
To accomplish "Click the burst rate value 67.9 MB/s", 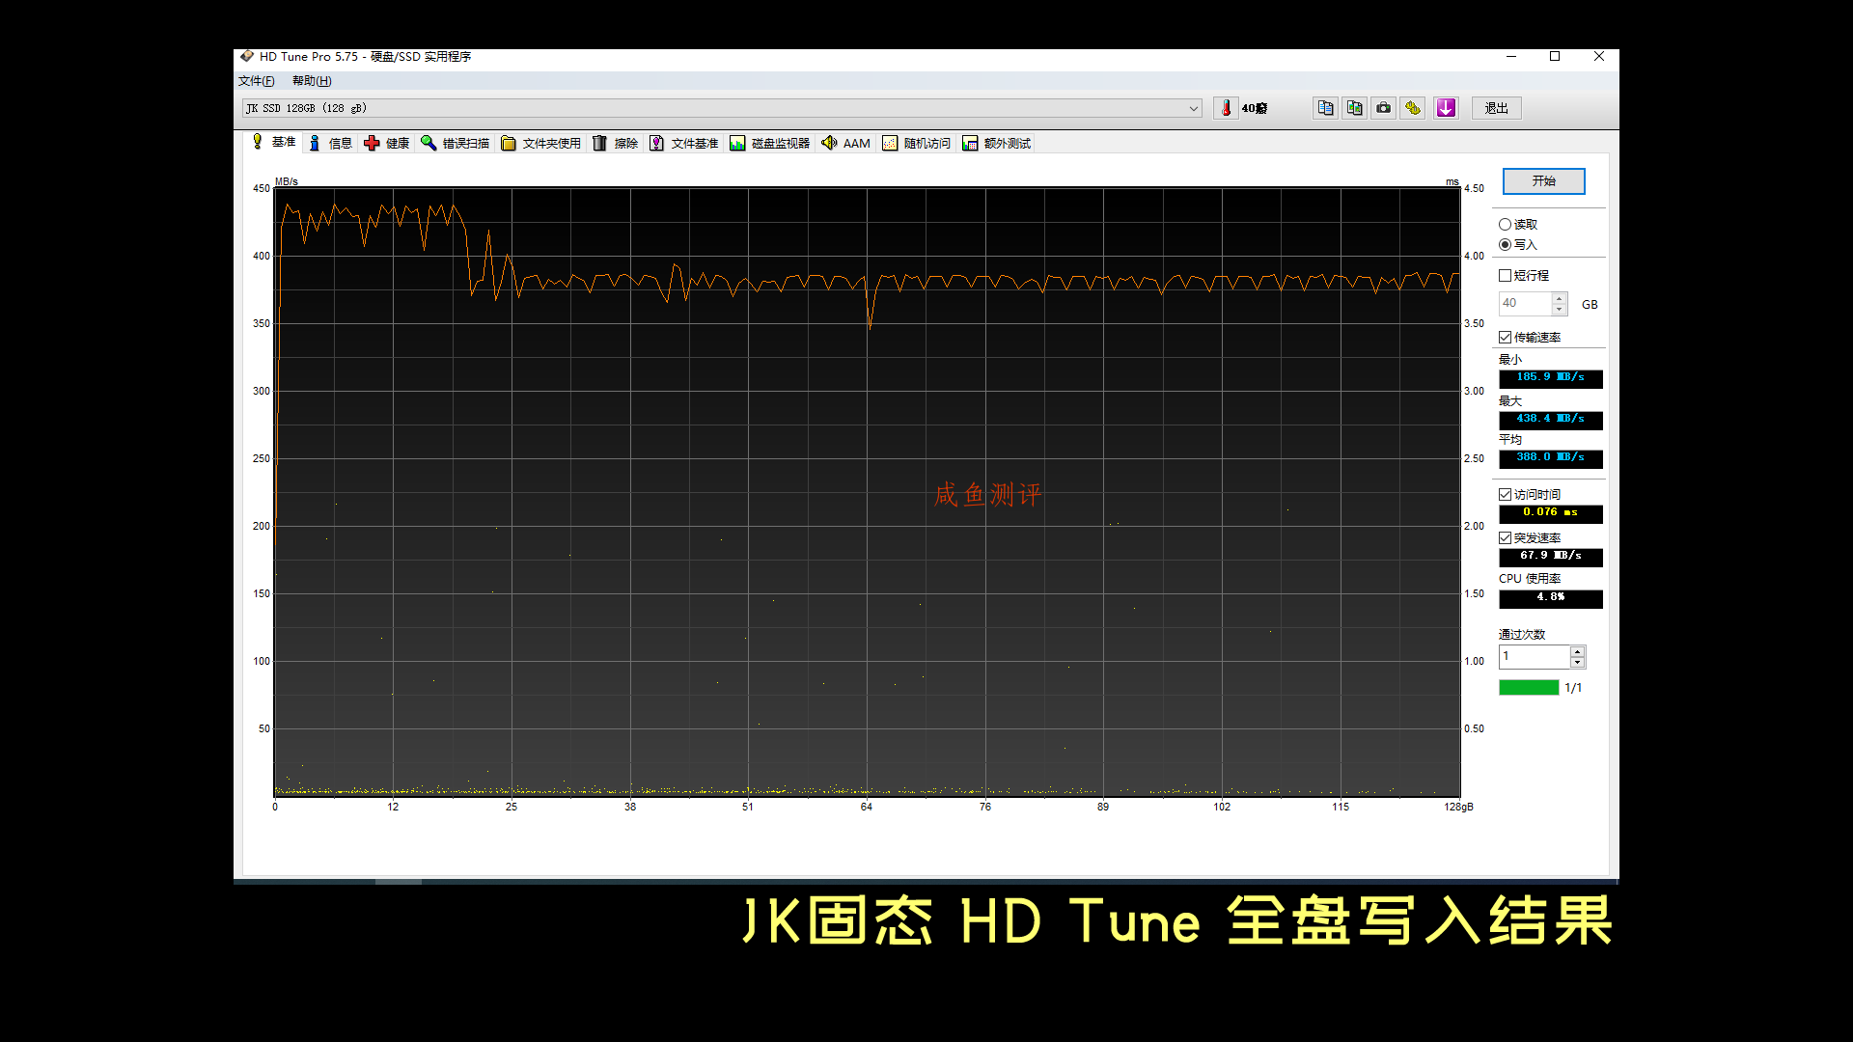I will pyautogui.click(x=1550, y=557).
